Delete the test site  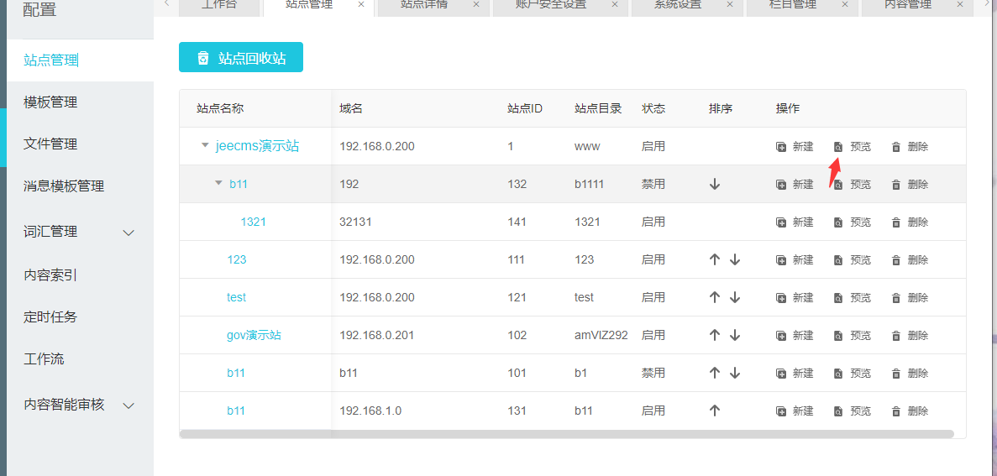[910, 297]
